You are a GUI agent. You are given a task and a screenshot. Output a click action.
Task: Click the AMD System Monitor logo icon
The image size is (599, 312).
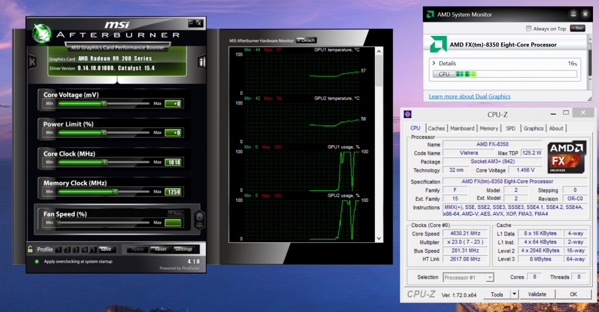coord(430,14)
